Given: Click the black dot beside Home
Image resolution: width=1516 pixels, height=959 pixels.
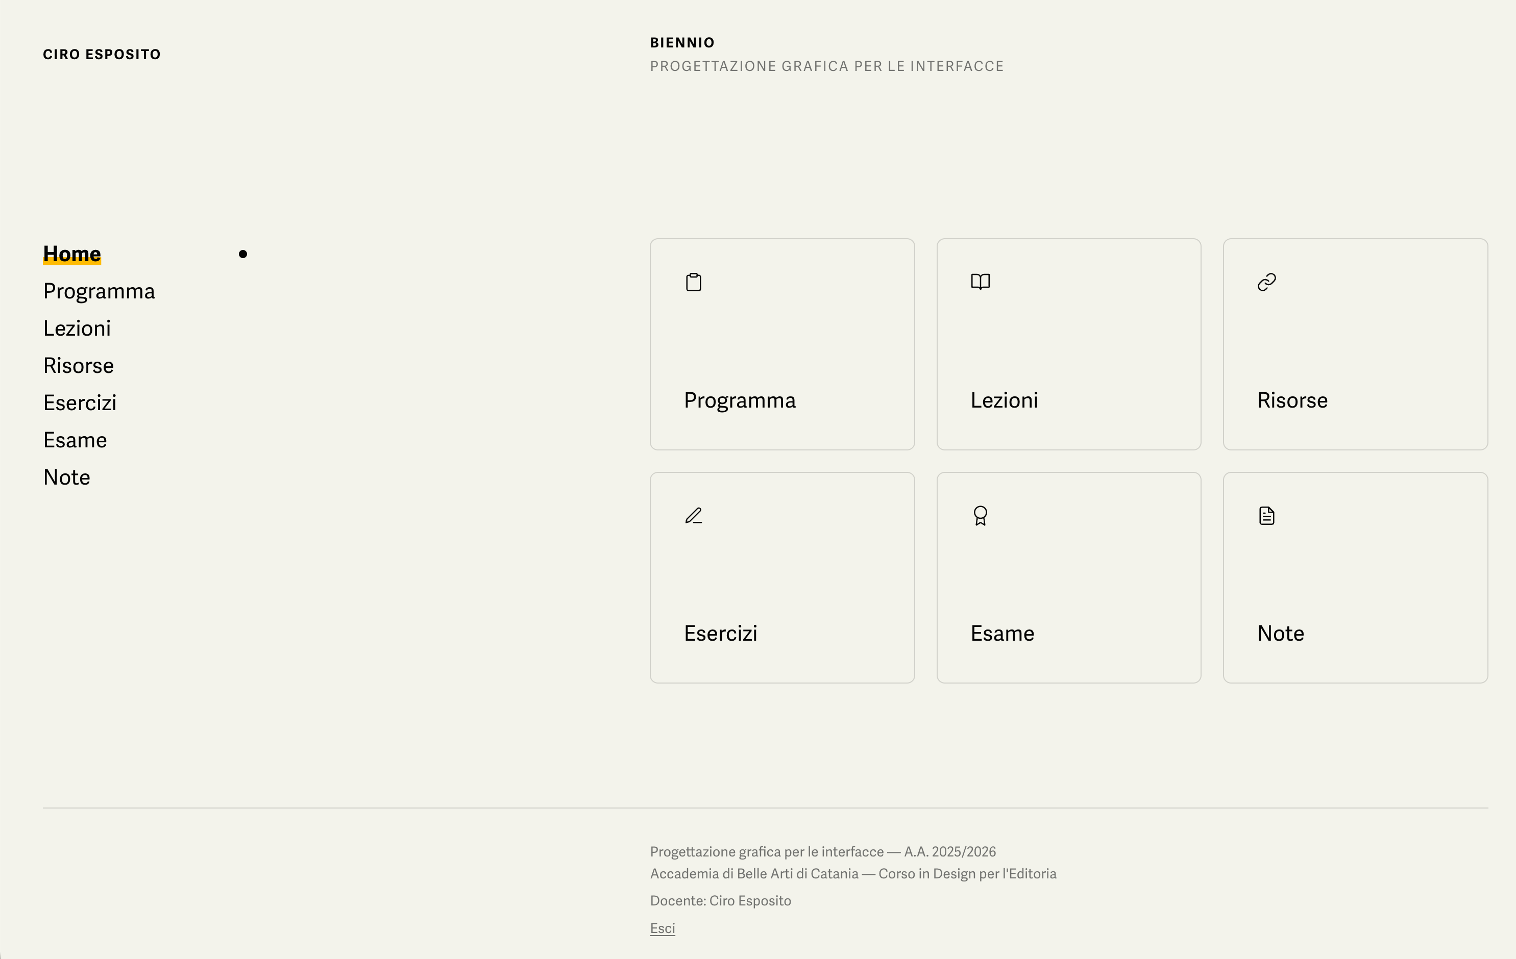Looking at the screenshot, I should point(243,254).
